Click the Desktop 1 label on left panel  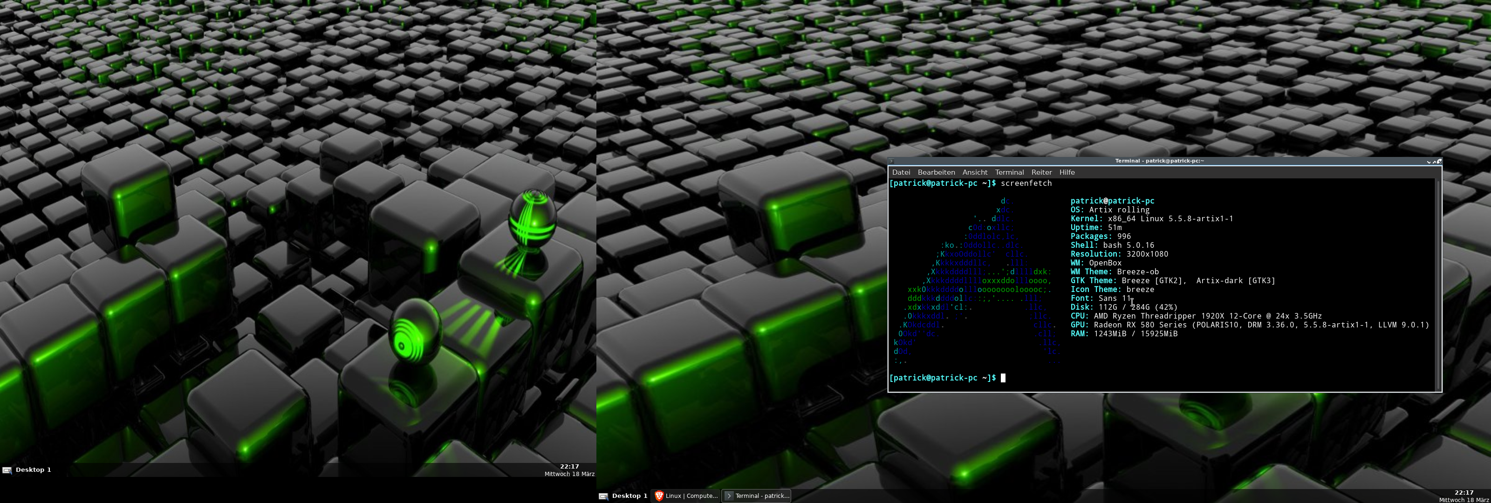[33, 470]
